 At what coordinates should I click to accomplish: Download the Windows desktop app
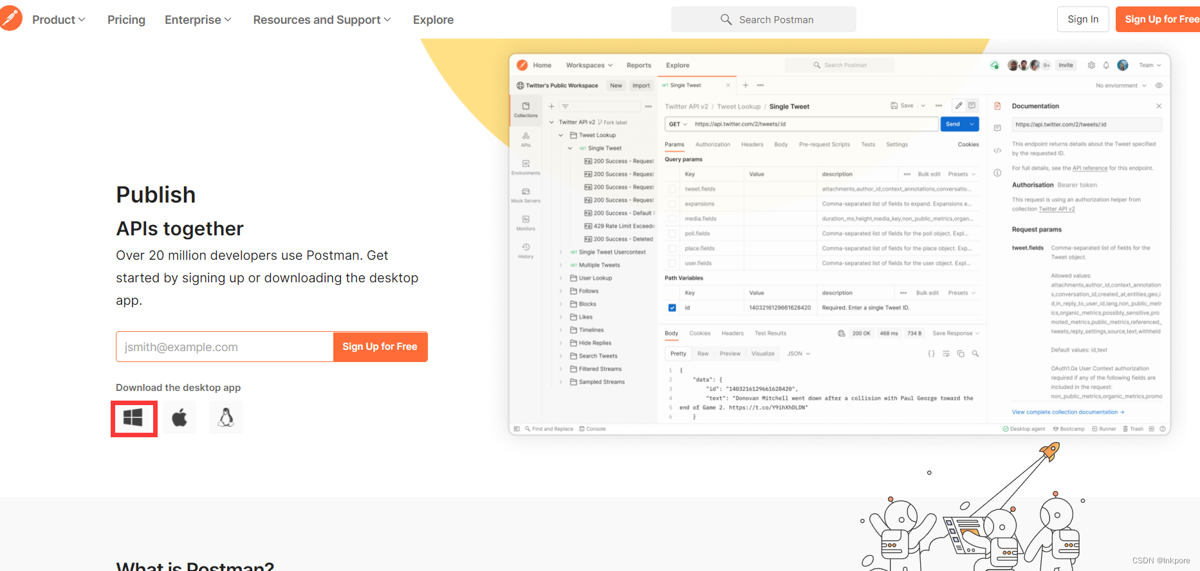tap(133, 418)
